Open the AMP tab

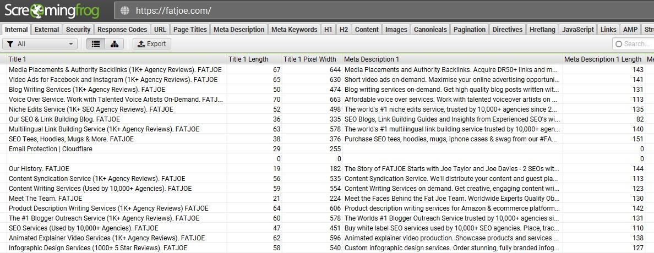tap(630, 29)
